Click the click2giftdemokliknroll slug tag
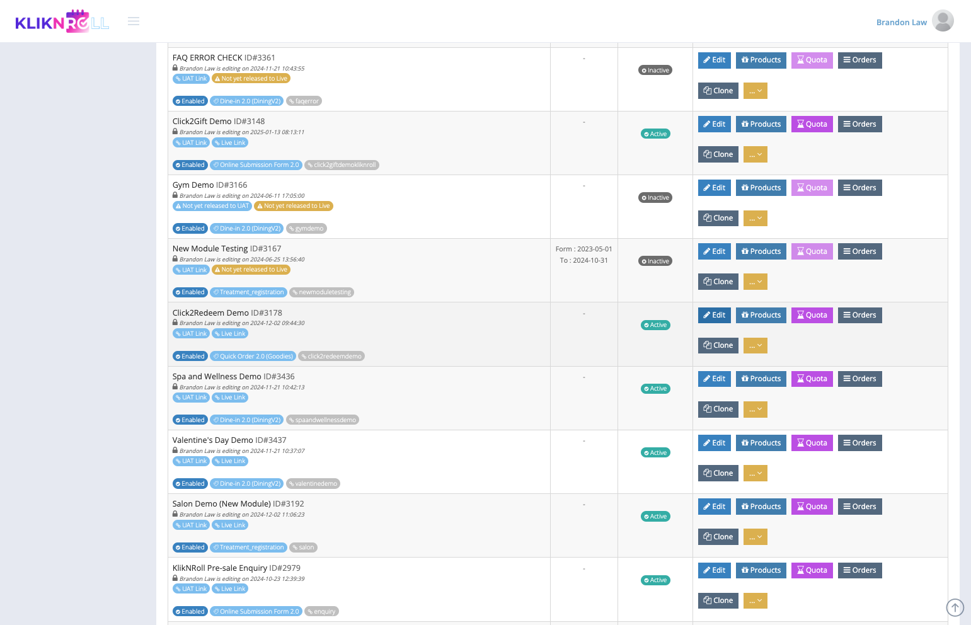 342,165
